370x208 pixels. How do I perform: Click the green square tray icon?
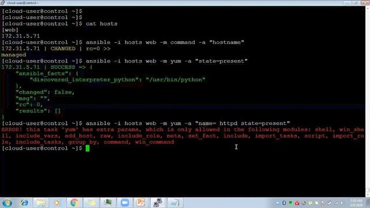point(290,203)
